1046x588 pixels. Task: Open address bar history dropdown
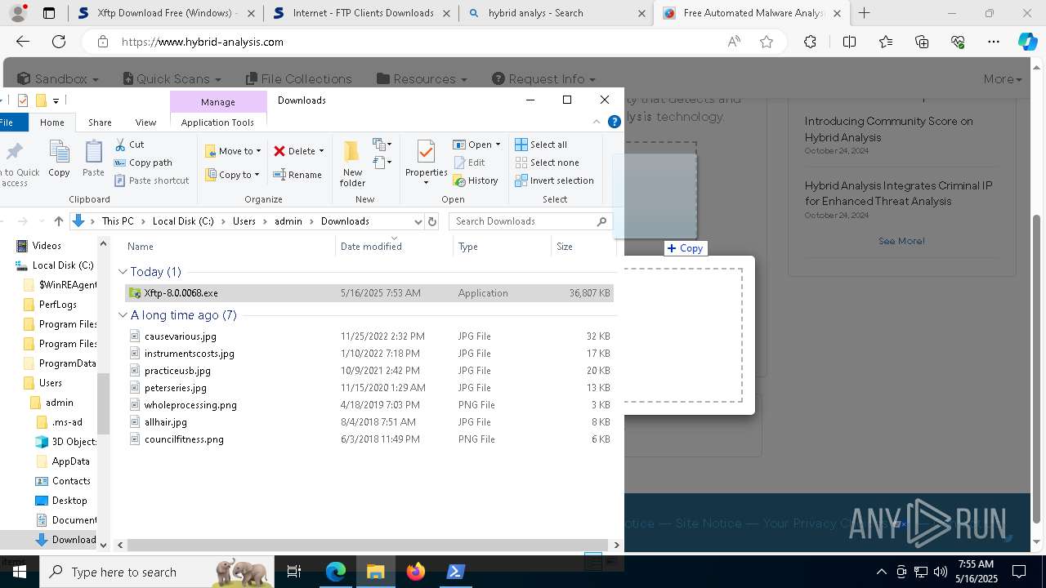click(418, 221)
